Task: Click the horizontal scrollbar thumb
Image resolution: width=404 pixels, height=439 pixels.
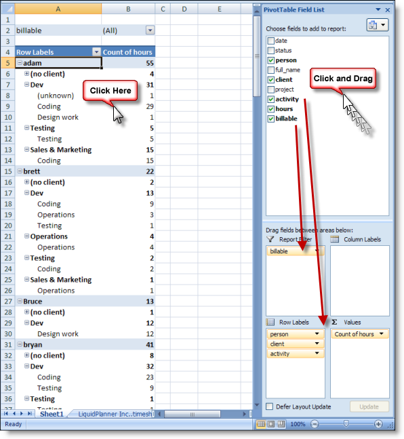Action: click(x=193, y=414)
